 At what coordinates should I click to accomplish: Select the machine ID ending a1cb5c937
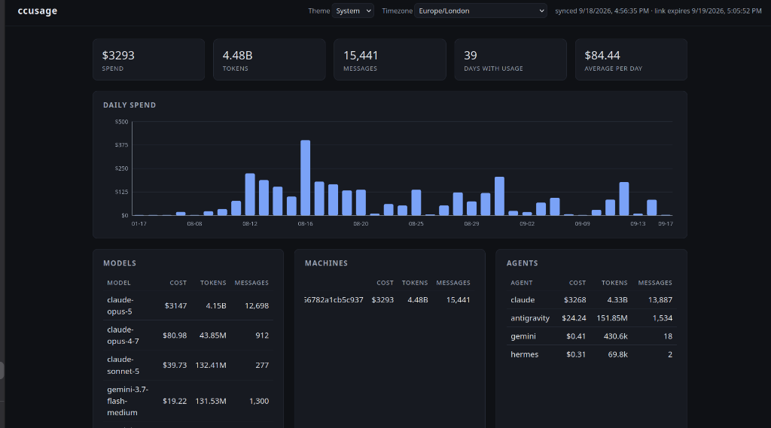coord(334,299)
